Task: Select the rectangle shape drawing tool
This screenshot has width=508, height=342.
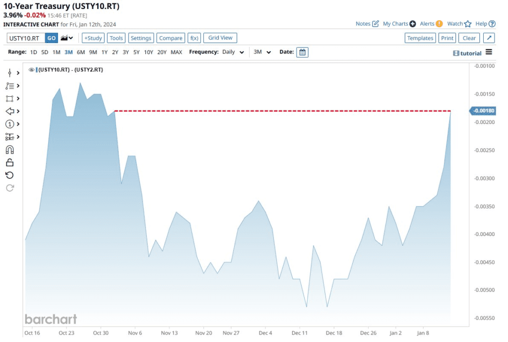Action: 9,99
